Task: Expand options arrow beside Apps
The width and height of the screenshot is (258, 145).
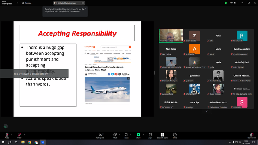Action: tap(154, 135)
